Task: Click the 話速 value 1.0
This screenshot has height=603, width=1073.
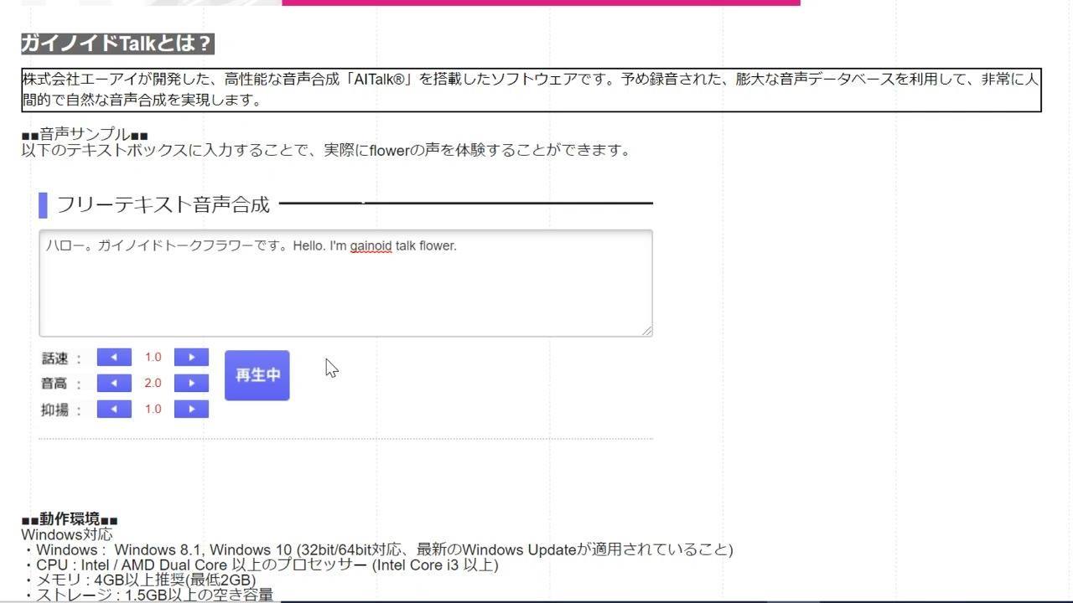Action: point(153,358)
